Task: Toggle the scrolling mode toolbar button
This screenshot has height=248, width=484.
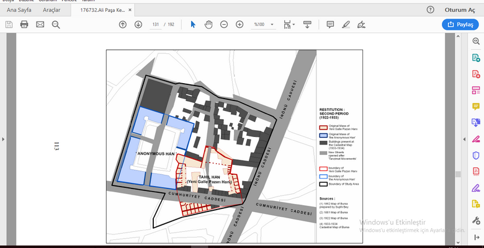Action: (307, 24)
